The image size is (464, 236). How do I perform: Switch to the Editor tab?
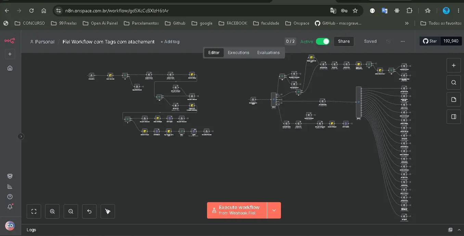pyautogui.click(x=214, y=53)
